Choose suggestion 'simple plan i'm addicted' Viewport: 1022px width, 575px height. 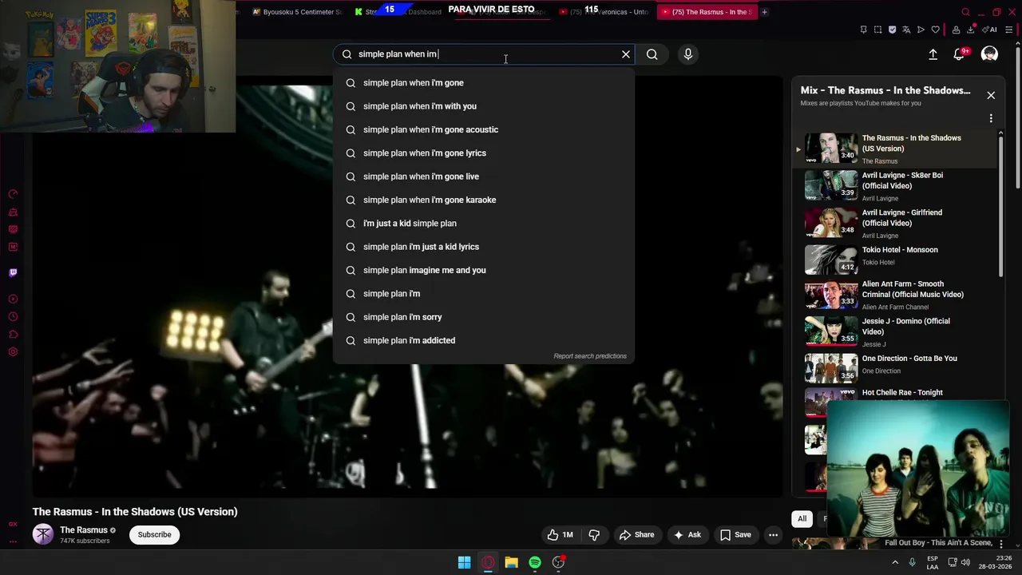coord(484,340)
